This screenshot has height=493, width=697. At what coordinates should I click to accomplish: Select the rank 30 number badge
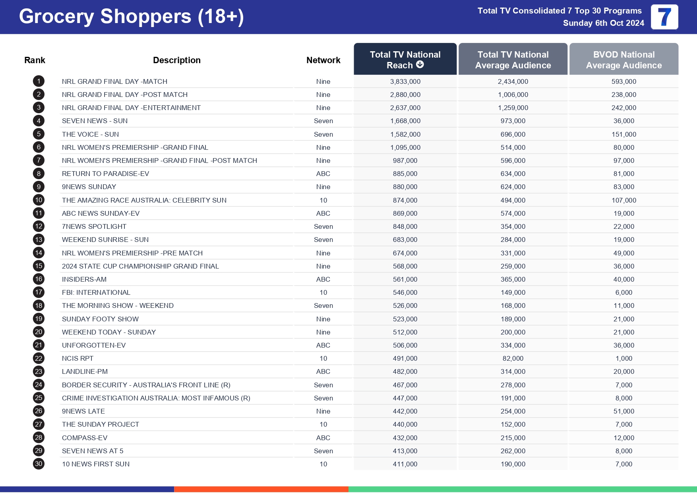coord(39,464)
